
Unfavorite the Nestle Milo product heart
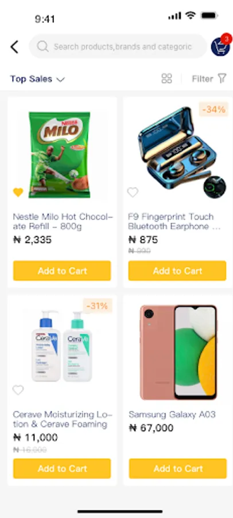pos(18,192)
